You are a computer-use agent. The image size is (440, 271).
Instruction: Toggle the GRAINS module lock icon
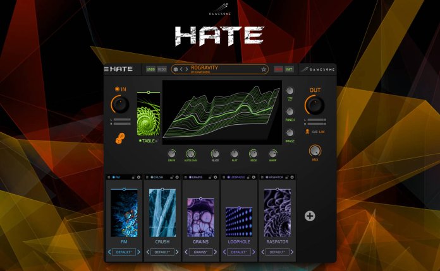click(210, 177)
